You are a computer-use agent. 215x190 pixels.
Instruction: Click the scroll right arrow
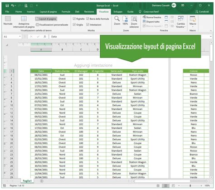[208, 181]
